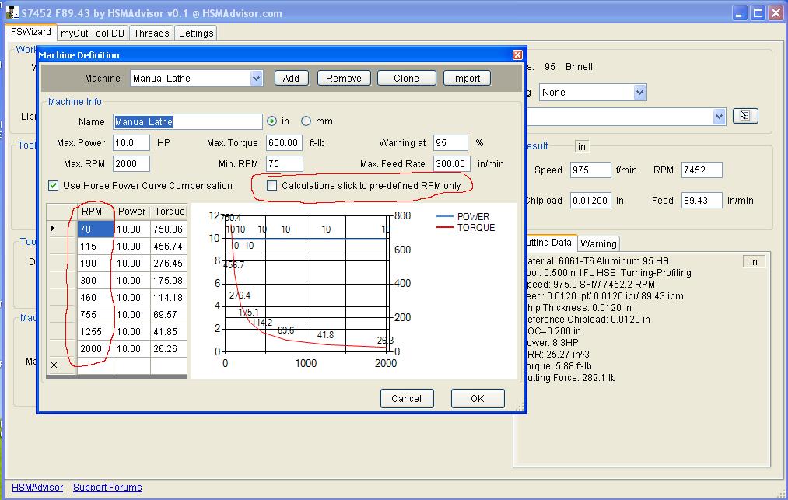Click the new row asterisk marker in RPM table

pos(54,365)
